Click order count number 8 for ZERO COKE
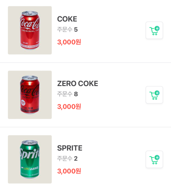171x193 pixels. point(76,94)
